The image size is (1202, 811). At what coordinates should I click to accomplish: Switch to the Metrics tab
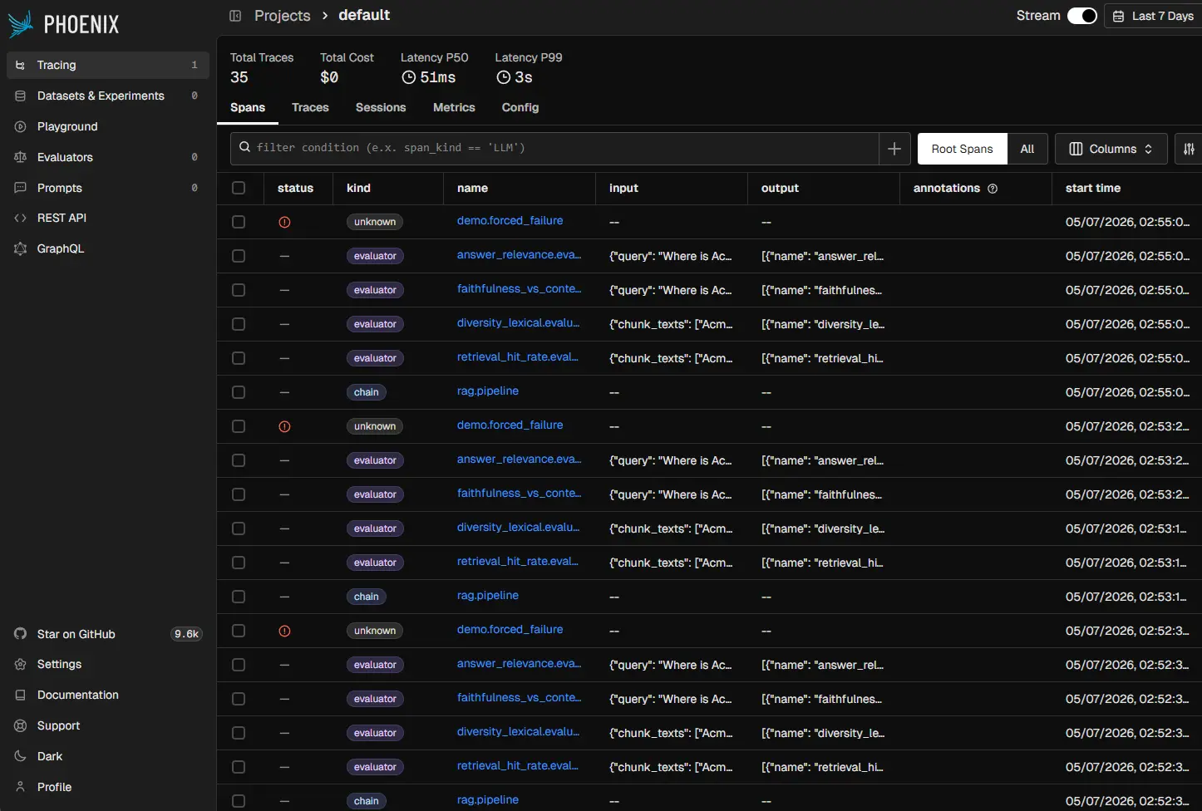(x=454, y=107)
